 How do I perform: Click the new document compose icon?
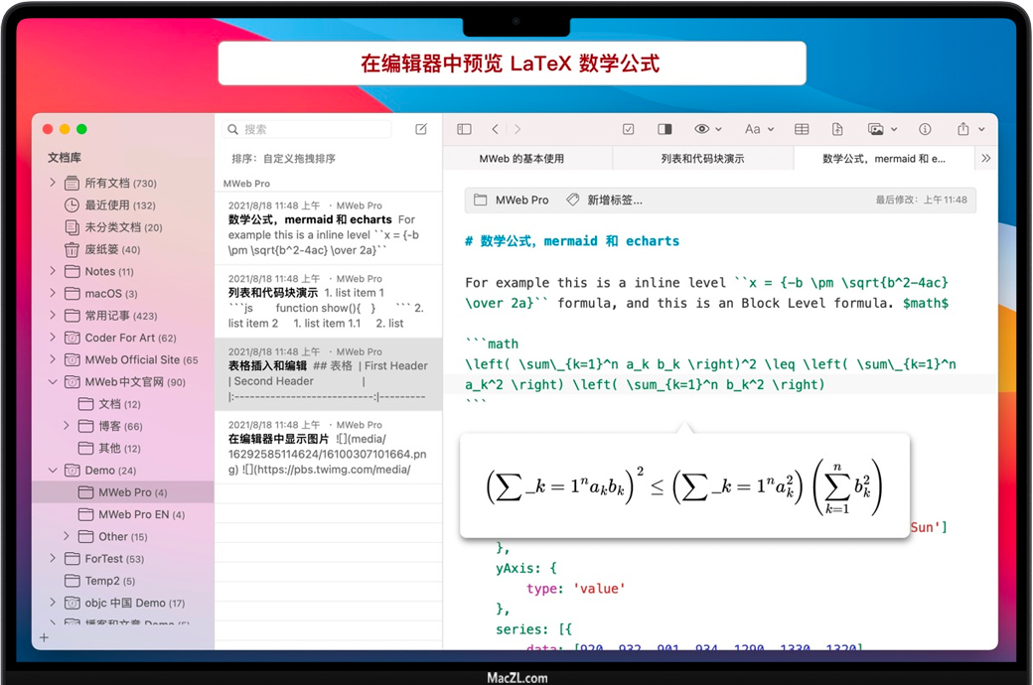click(x=421, y=129)
